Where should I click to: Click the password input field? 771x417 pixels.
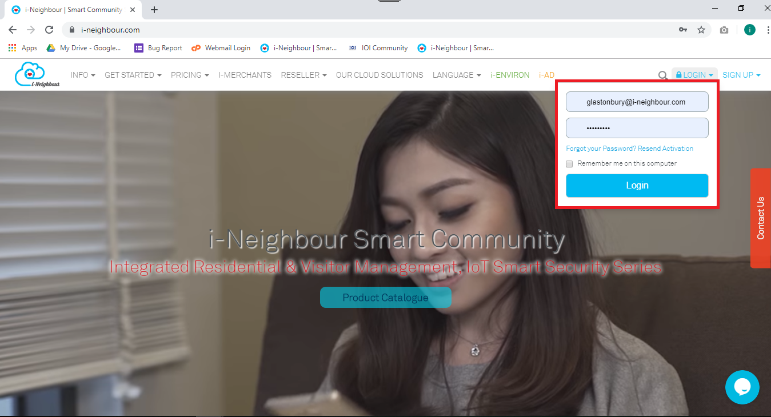pyautogui.click(x=636, y=127)
